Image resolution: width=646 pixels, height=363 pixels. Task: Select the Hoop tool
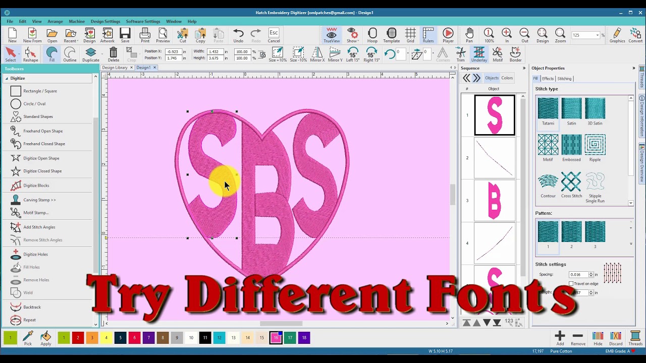(372, 35)
